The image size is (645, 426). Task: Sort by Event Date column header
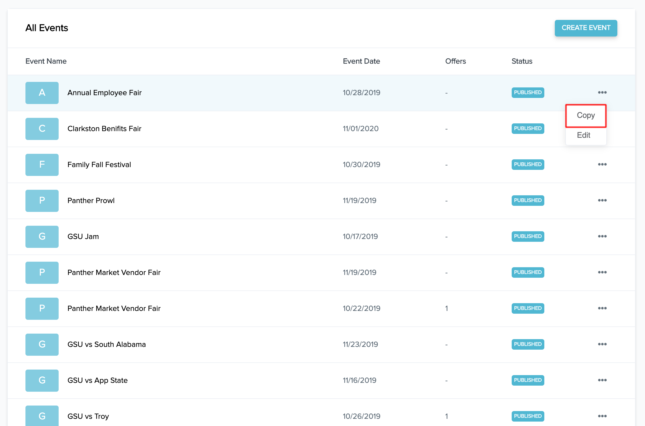tap(361, 61)
